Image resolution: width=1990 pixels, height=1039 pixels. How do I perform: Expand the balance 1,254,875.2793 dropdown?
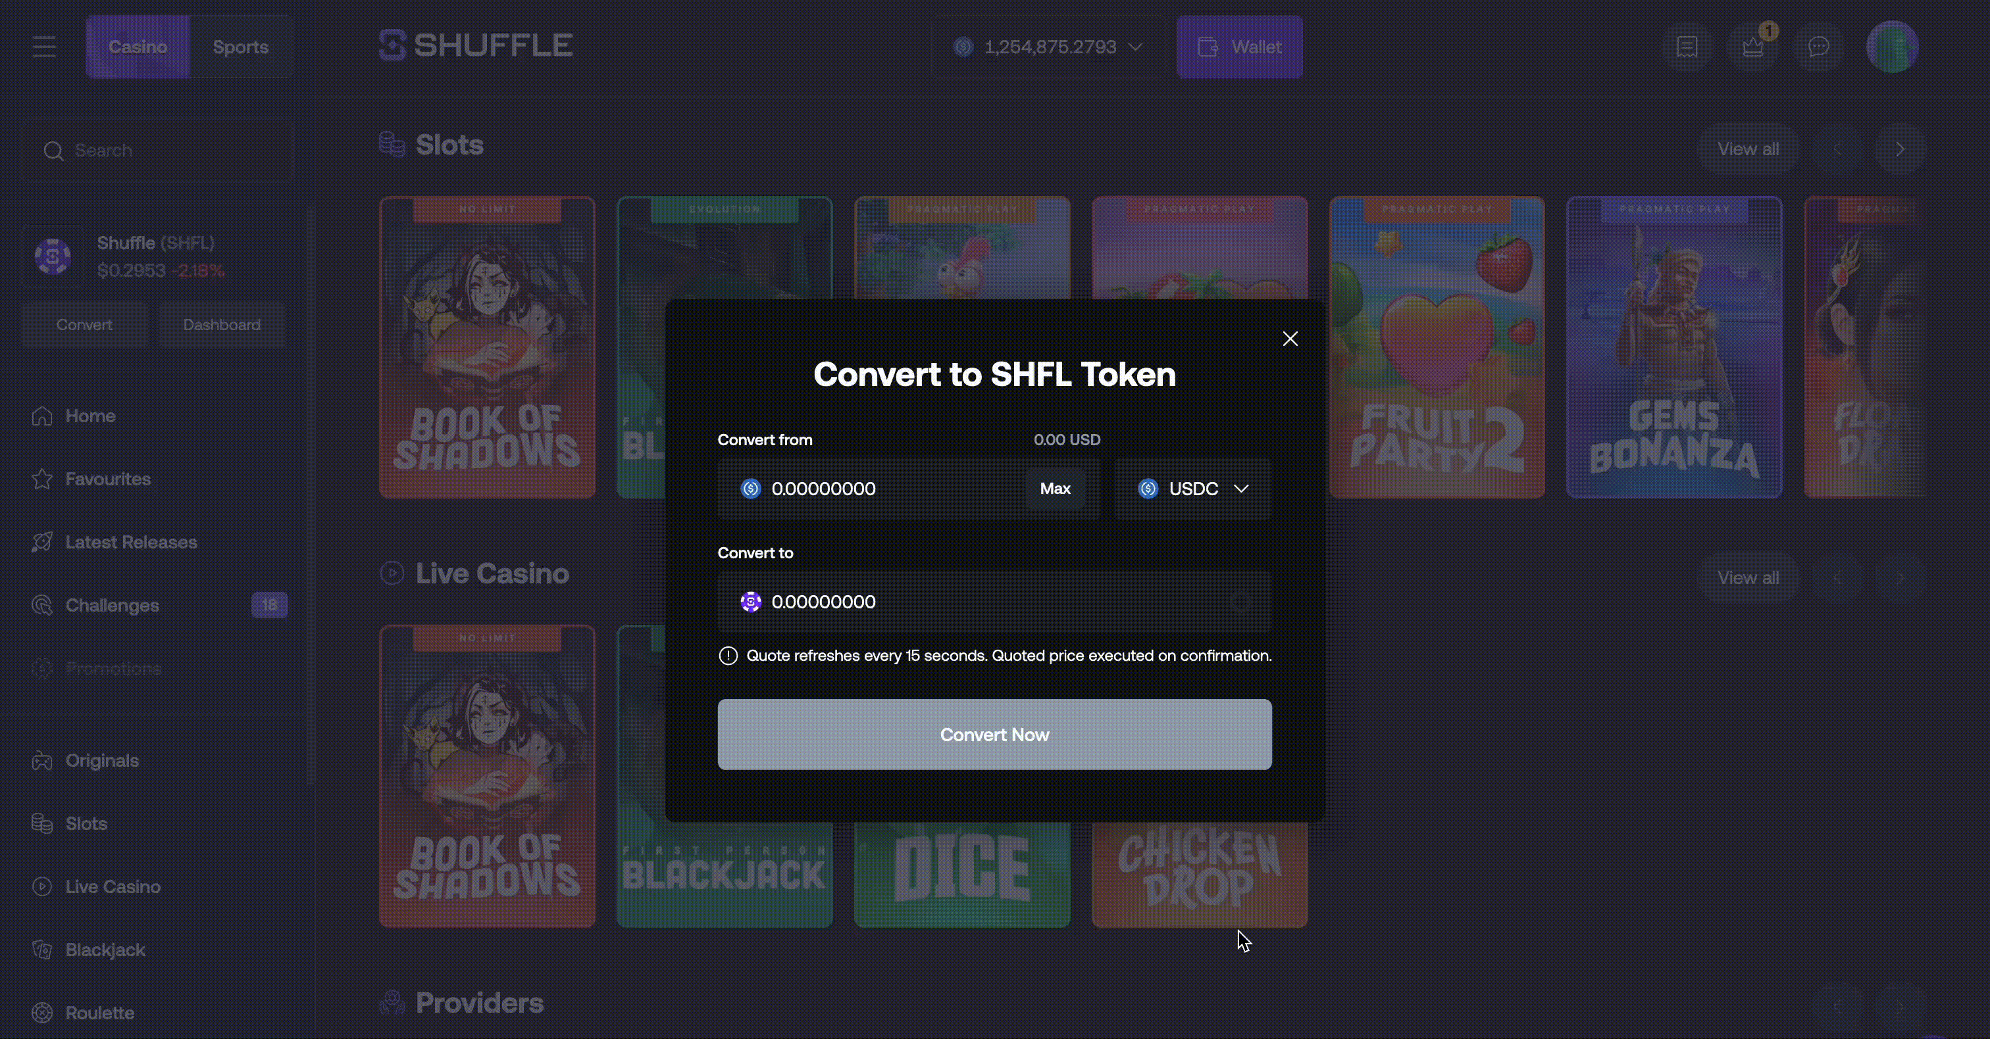tap(1048, 47)
